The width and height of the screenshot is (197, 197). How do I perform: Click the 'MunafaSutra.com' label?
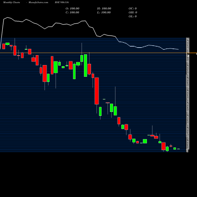[38, 2]
